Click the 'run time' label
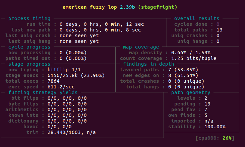245x147 pixels. (39, 24)
